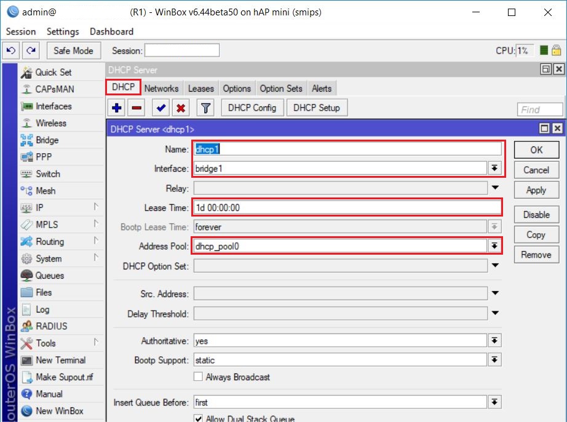Click the Lease Time input field
567x422 pixels.
pyautogui.click(x=347, y=207)
